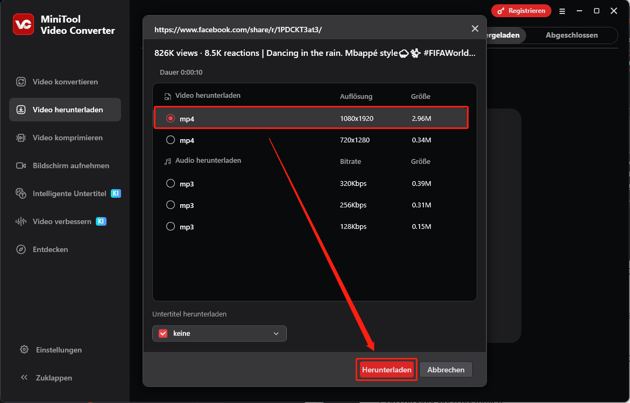Click the 'Dauer 0:00:10' duration text
Screen dimensions: 630x403
[x=181, y=73]
